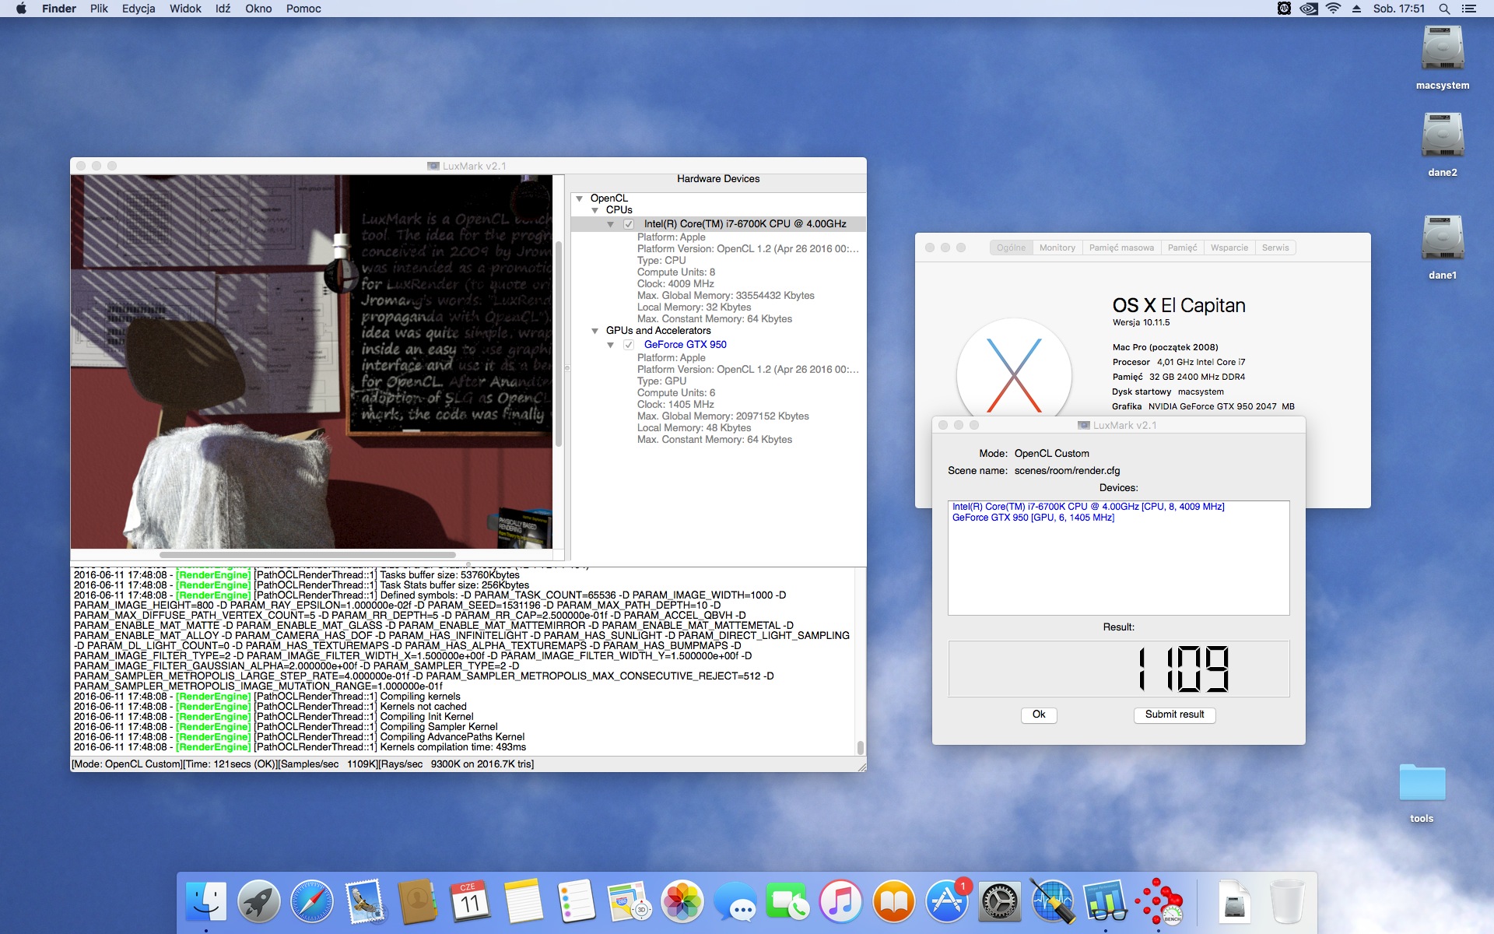Viewport: 1494px width, 934px height.
Task: Collapse the GPUs and Accelerators group
Action: tap(595, 331)
